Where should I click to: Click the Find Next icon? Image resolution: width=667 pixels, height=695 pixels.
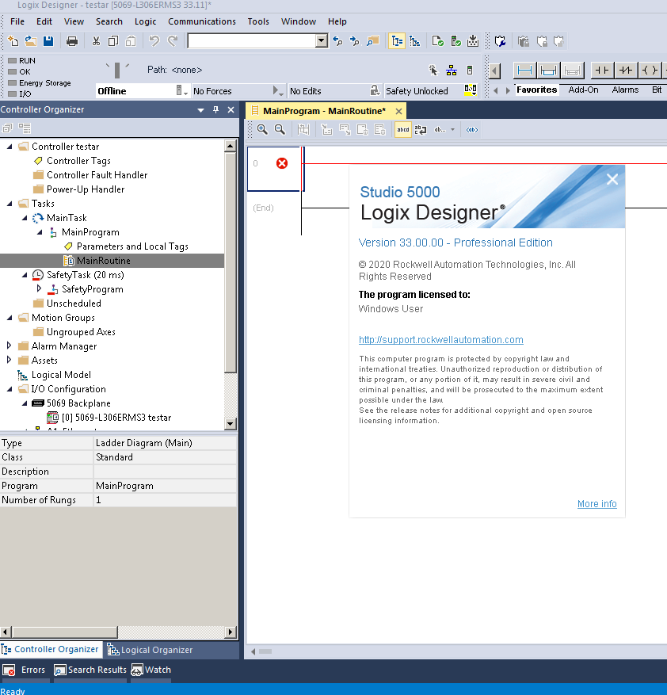(x=355, y=41)
